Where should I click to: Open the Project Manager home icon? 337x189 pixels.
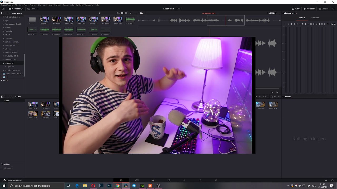[326, 180]
